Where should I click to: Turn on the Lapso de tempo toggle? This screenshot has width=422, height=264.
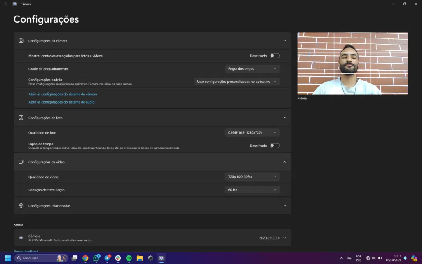(274, 146)
